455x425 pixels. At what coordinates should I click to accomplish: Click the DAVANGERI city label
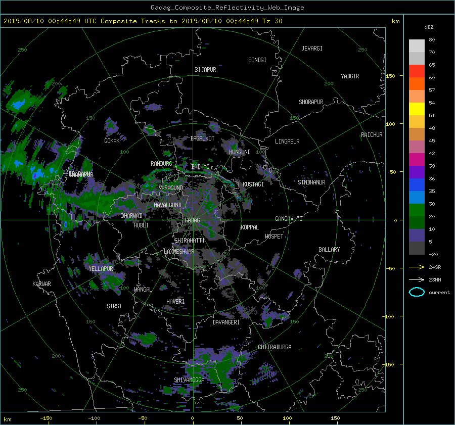[x=226, y=322]
